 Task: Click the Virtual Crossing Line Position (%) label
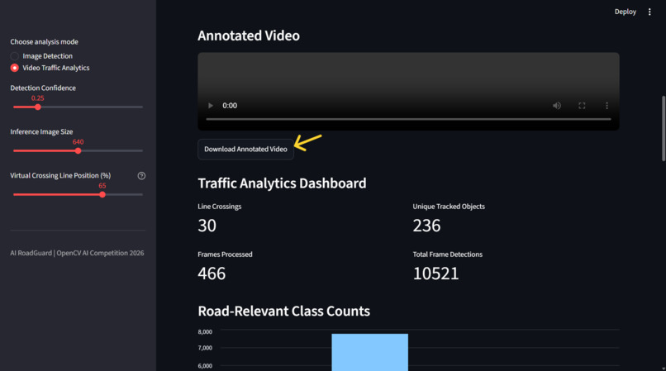(60, 175)
